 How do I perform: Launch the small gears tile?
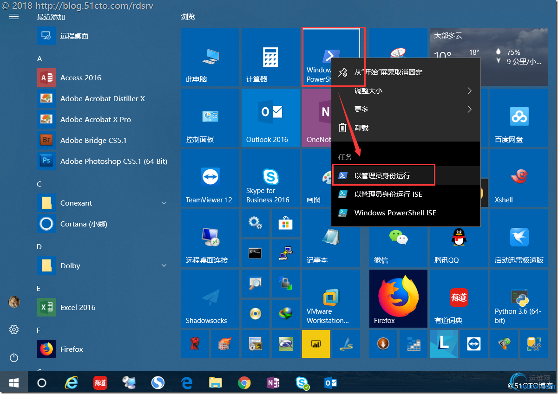coord(256,224)
